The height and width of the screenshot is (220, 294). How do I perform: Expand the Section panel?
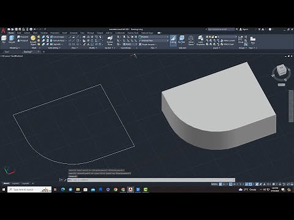pos(108,48)
